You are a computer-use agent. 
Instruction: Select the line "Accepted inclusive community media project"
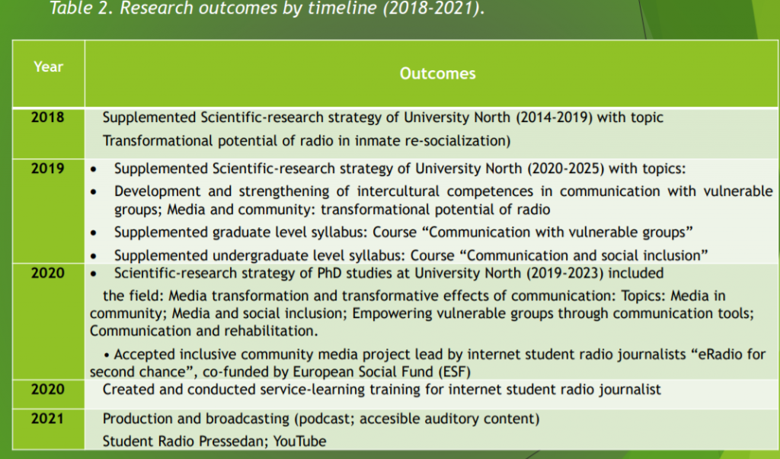435,355
